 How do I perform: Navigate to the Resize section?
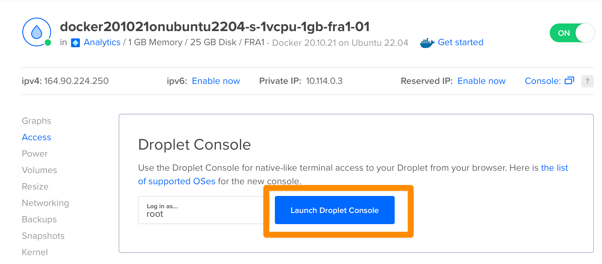tap(35, 187)
